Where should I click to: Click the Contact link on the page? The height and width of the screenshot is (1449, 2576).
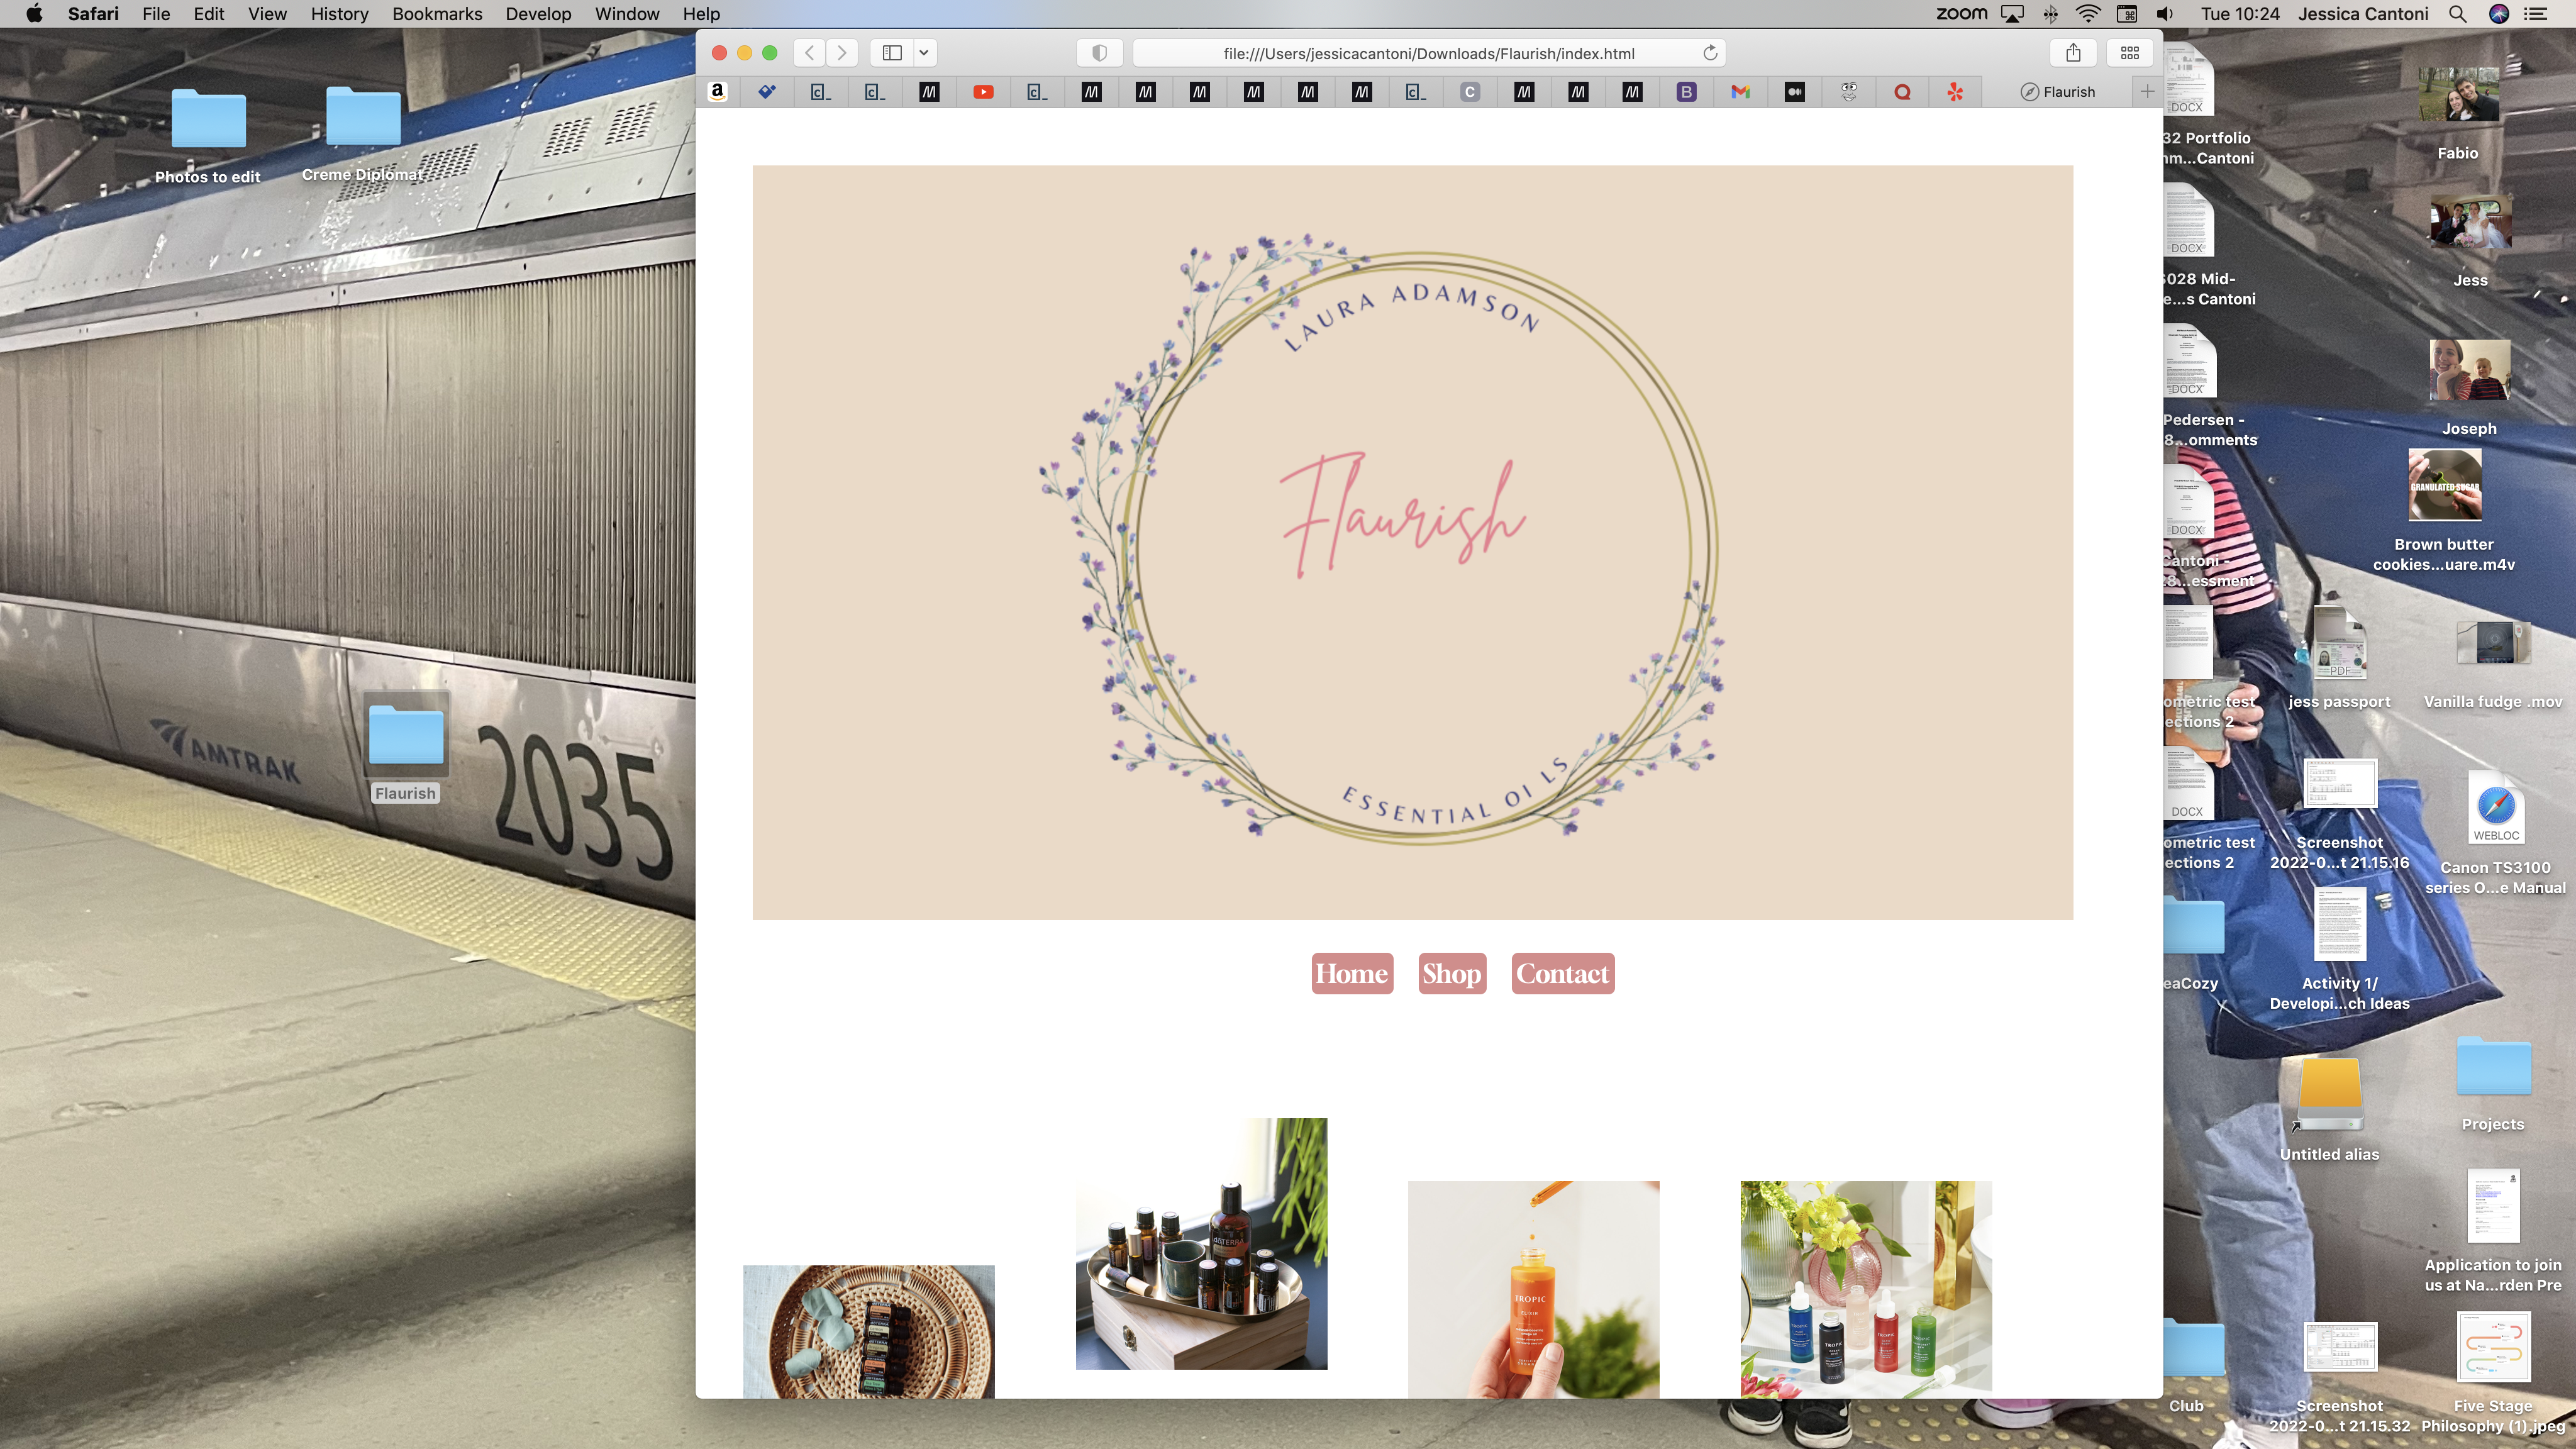(x=1562, y=973)
